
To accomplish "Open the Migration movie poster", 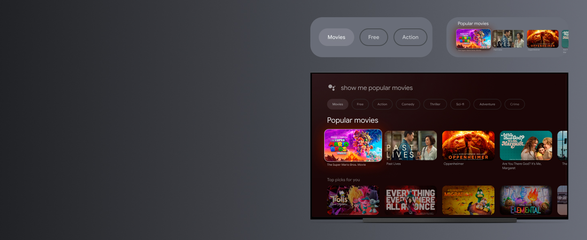I will point(468,200).
